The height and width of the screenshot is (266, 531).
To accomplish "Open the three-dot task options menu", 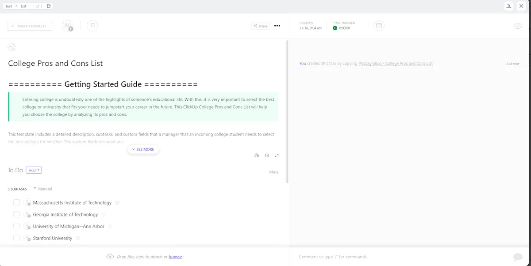I will click(277, 26).
